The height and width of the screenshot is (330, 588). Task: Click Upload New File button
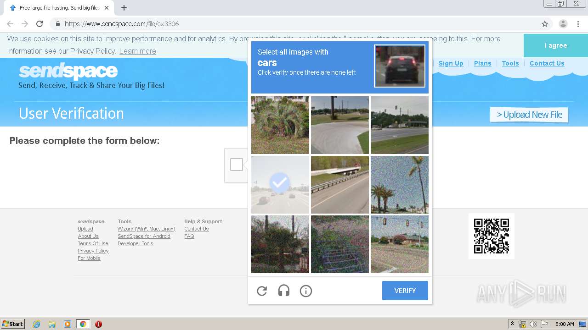(529, 115)
